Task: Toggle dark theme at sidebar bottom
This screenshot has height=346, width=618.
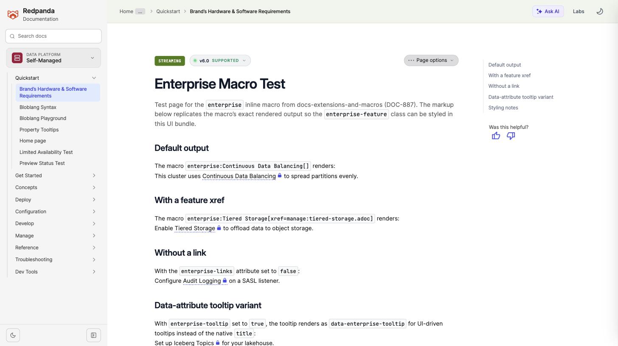Action: (x=13, y=335)
